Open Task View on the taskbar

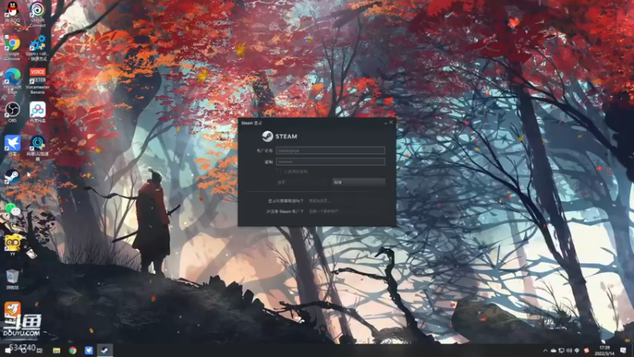pos(40,350)
